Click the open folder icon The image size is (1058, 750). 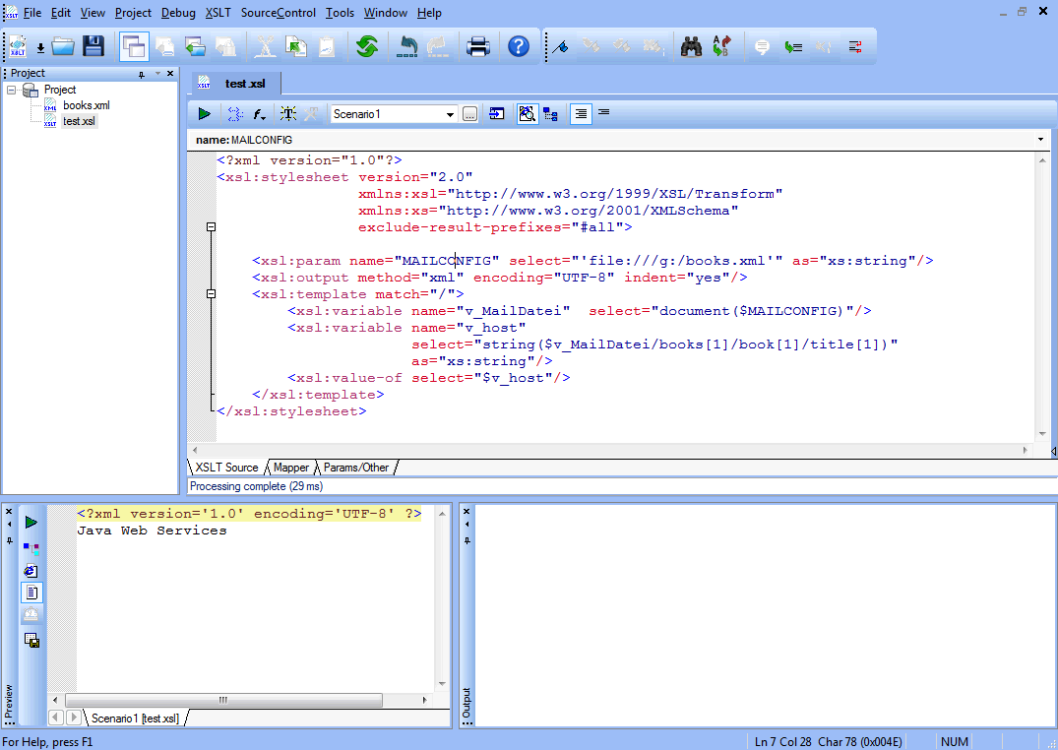tap(63, 46)
